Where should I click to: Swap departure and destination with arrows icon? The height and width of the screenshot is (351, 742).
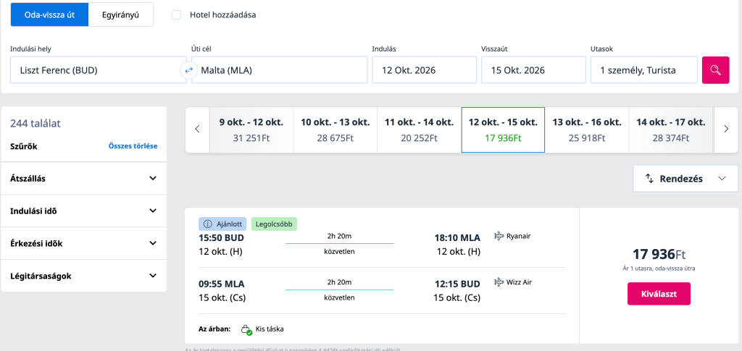tap(189, 70)
